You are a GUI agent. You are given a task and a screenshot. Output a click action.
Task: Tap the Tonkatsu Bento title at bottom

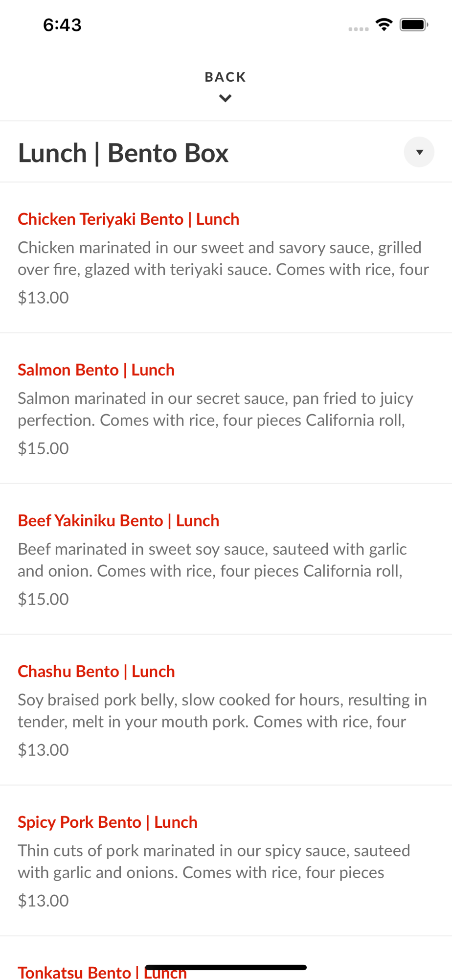point(102,972)
